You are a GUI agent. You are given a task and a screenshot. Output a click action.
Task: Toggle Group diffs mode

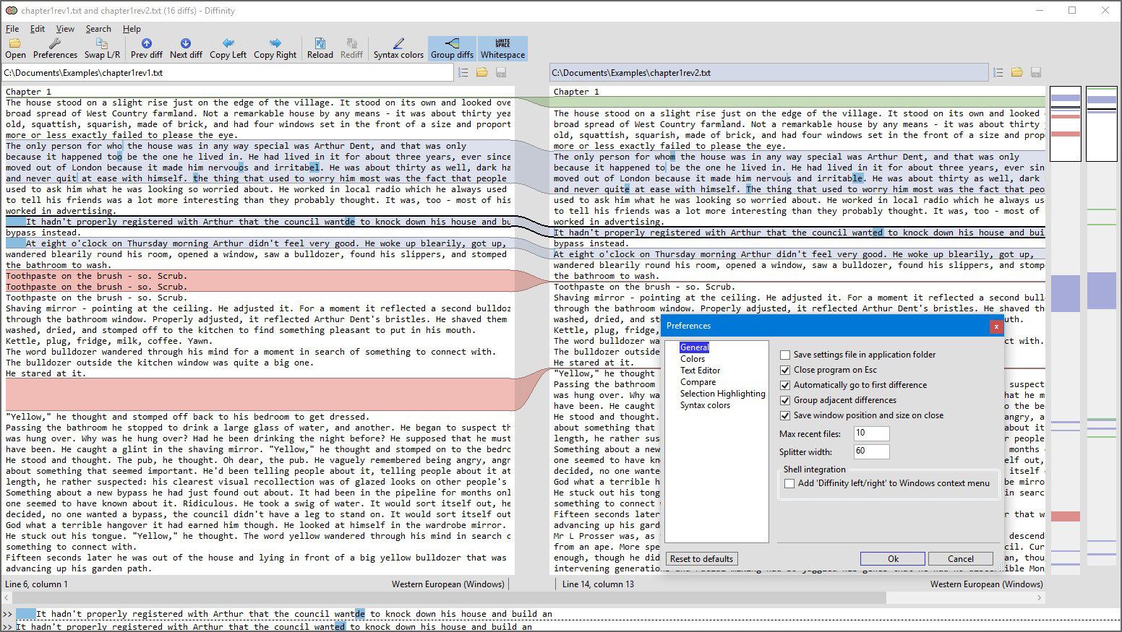tap(451, 48)
